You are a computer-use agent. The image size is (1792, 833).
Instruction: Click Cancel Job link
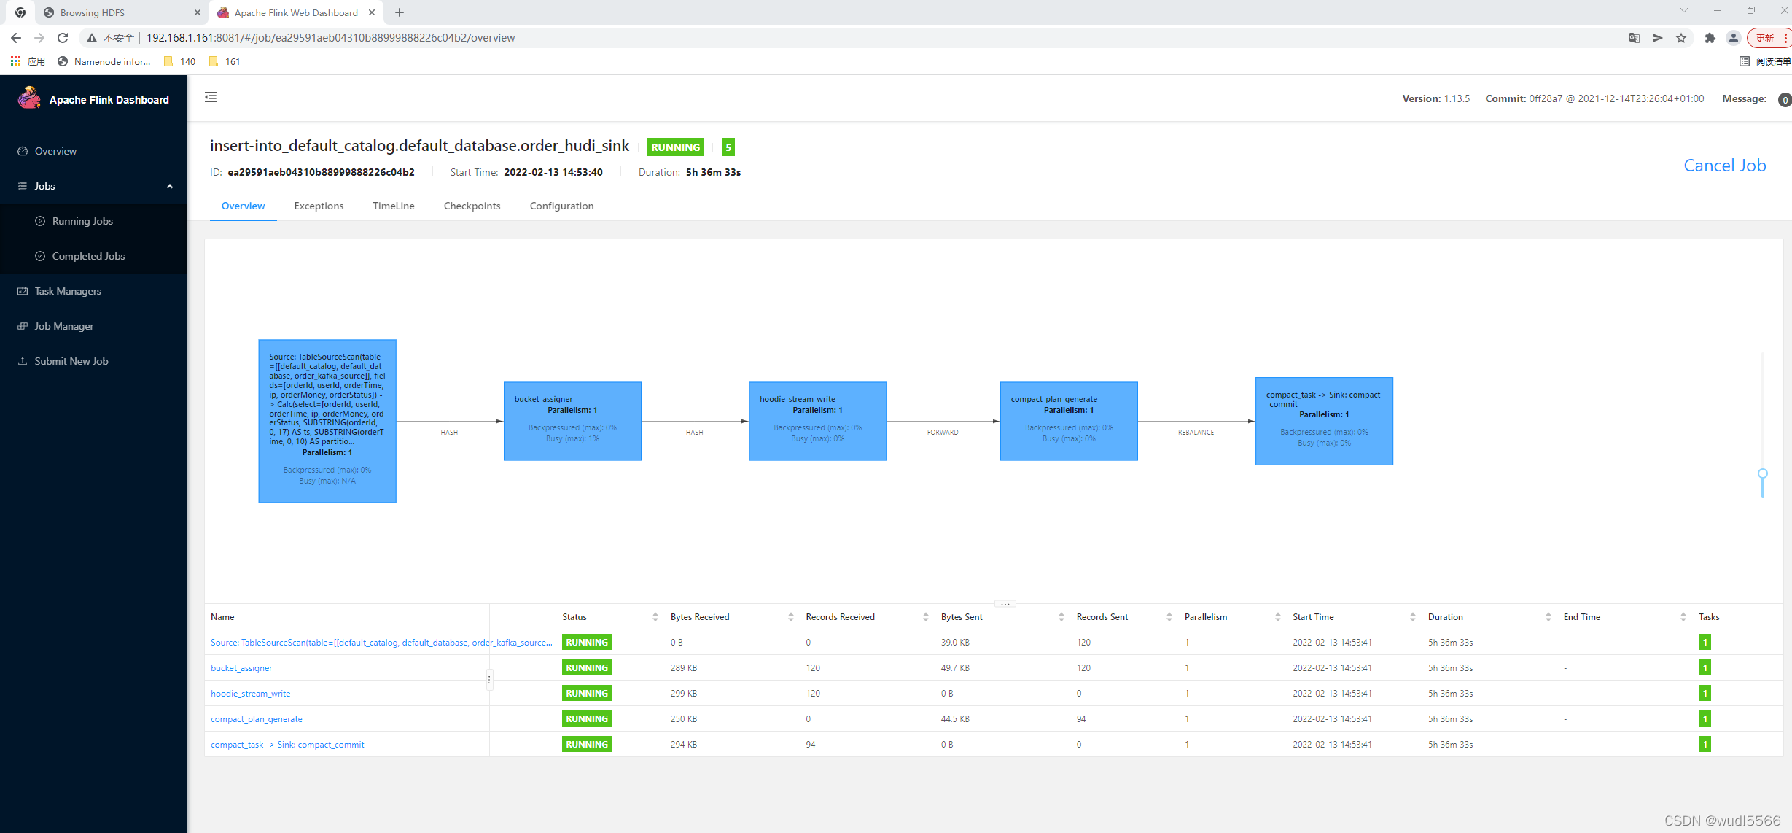[1724, 166]
